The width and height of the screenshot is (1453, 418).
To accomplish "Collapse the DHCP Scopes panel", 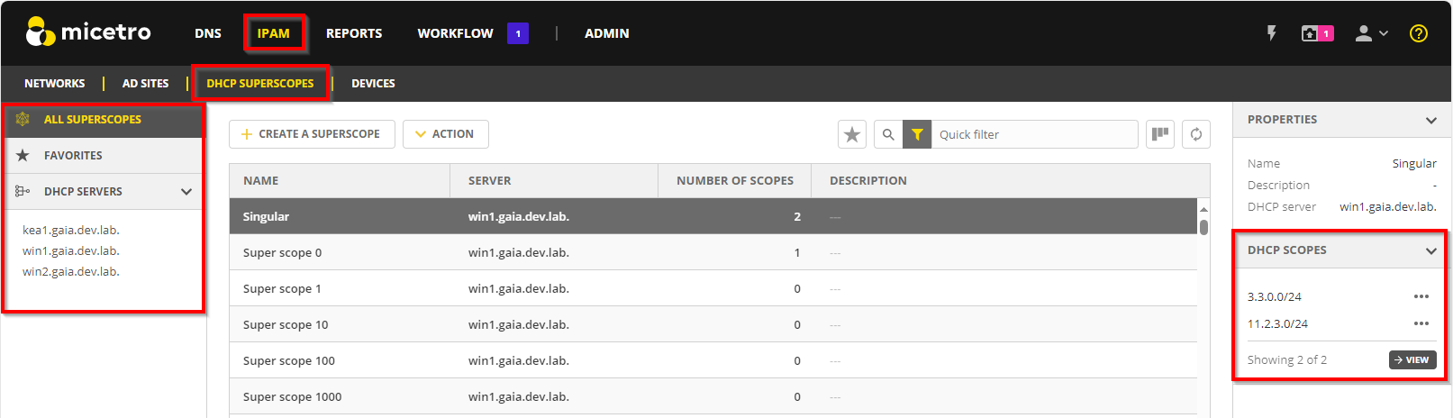I will click(x=1430, y=250).
